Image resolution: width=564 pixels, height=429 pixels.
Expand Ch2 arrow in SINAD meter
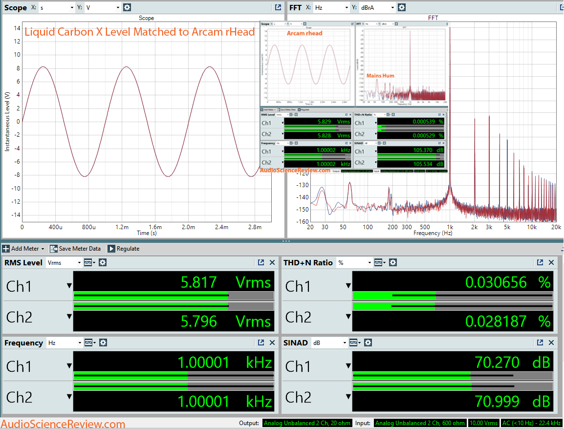(348, 397)
